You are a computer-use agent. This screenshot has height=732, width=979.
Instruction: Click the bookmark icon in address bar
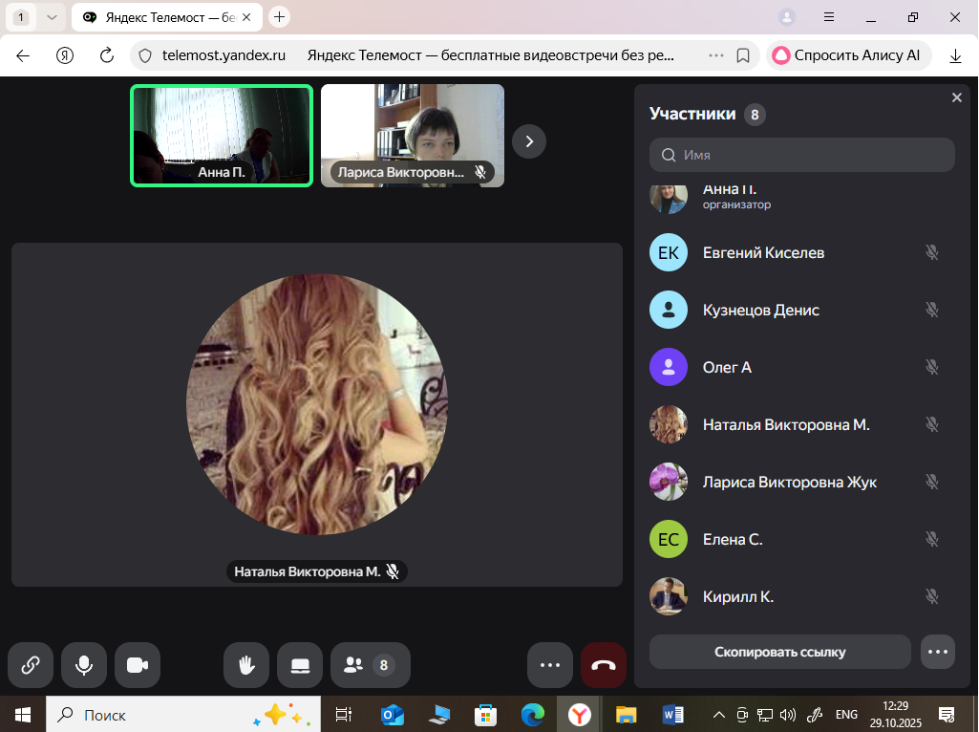click(743, 55)
